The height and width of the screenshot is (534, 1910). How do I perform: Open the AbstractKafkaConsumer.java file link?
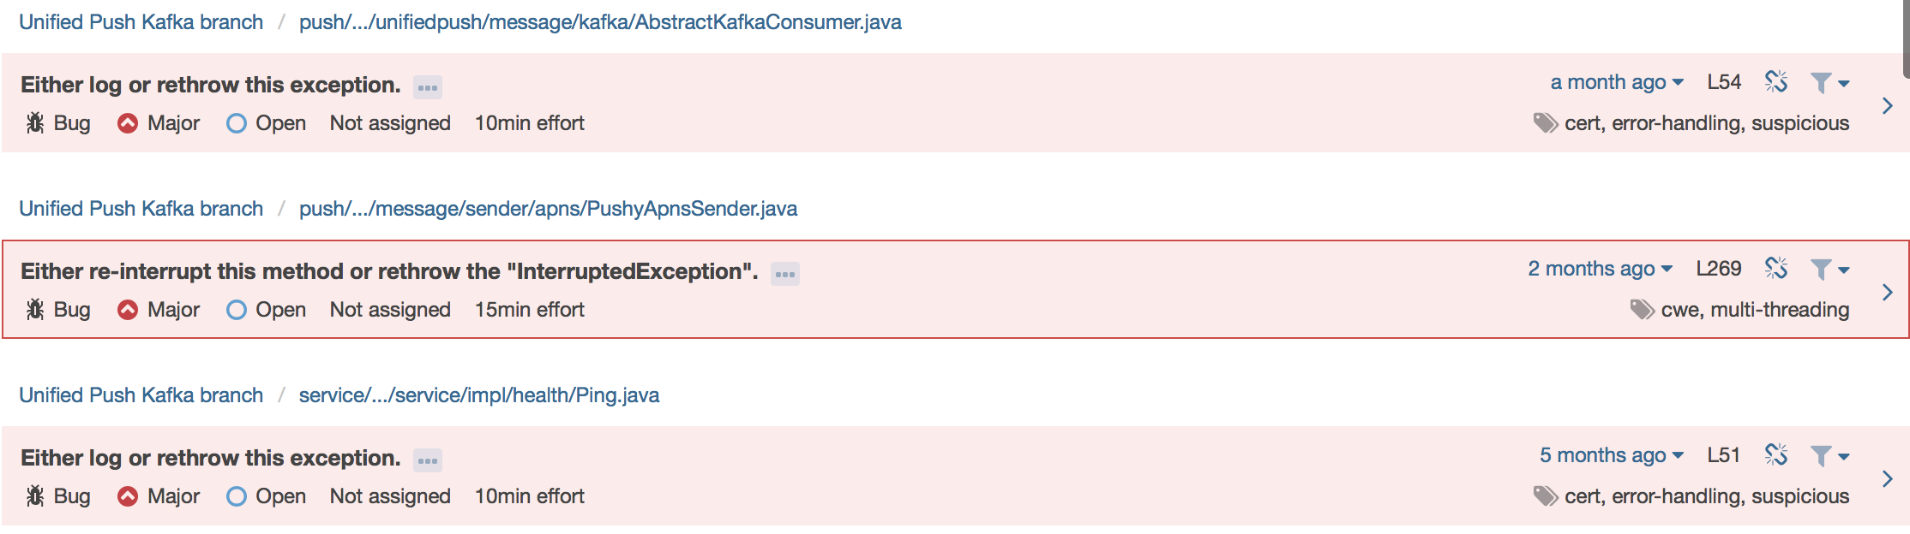(600, 21)
